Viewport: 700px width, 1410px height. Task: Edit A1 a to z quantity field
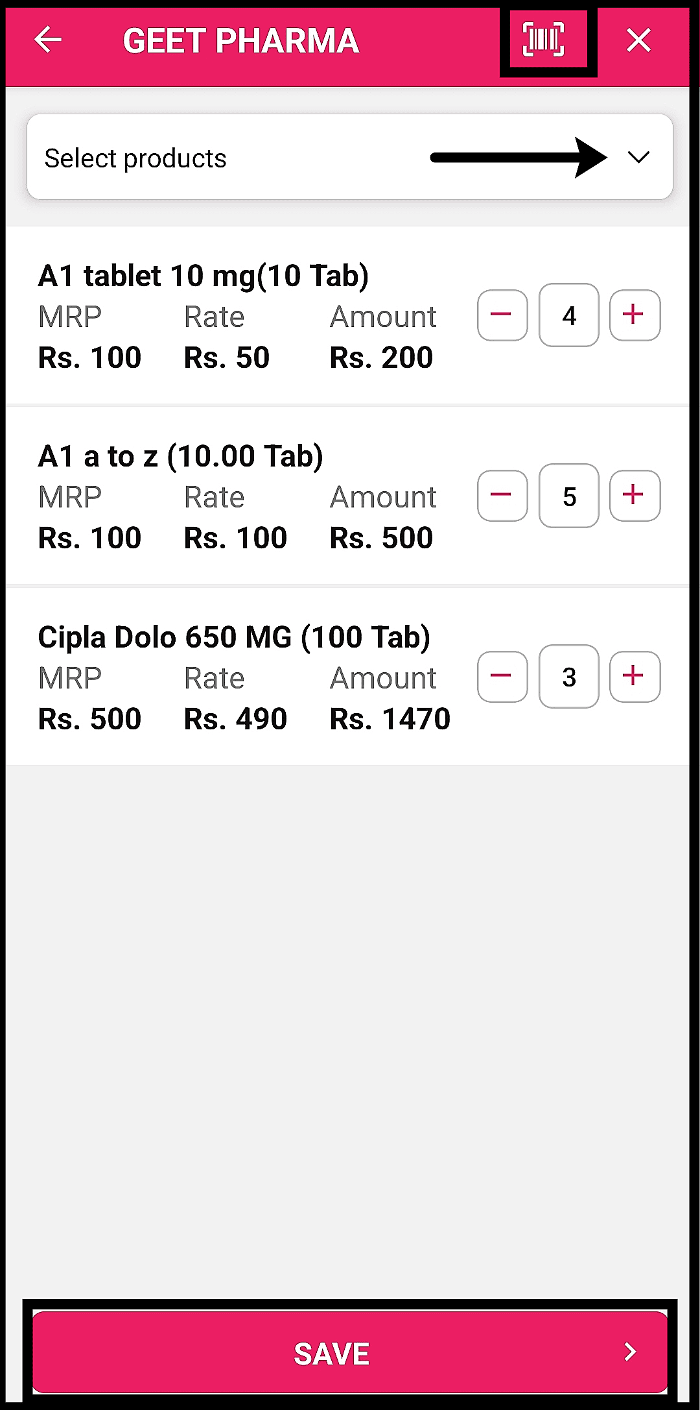click(569, 496)
